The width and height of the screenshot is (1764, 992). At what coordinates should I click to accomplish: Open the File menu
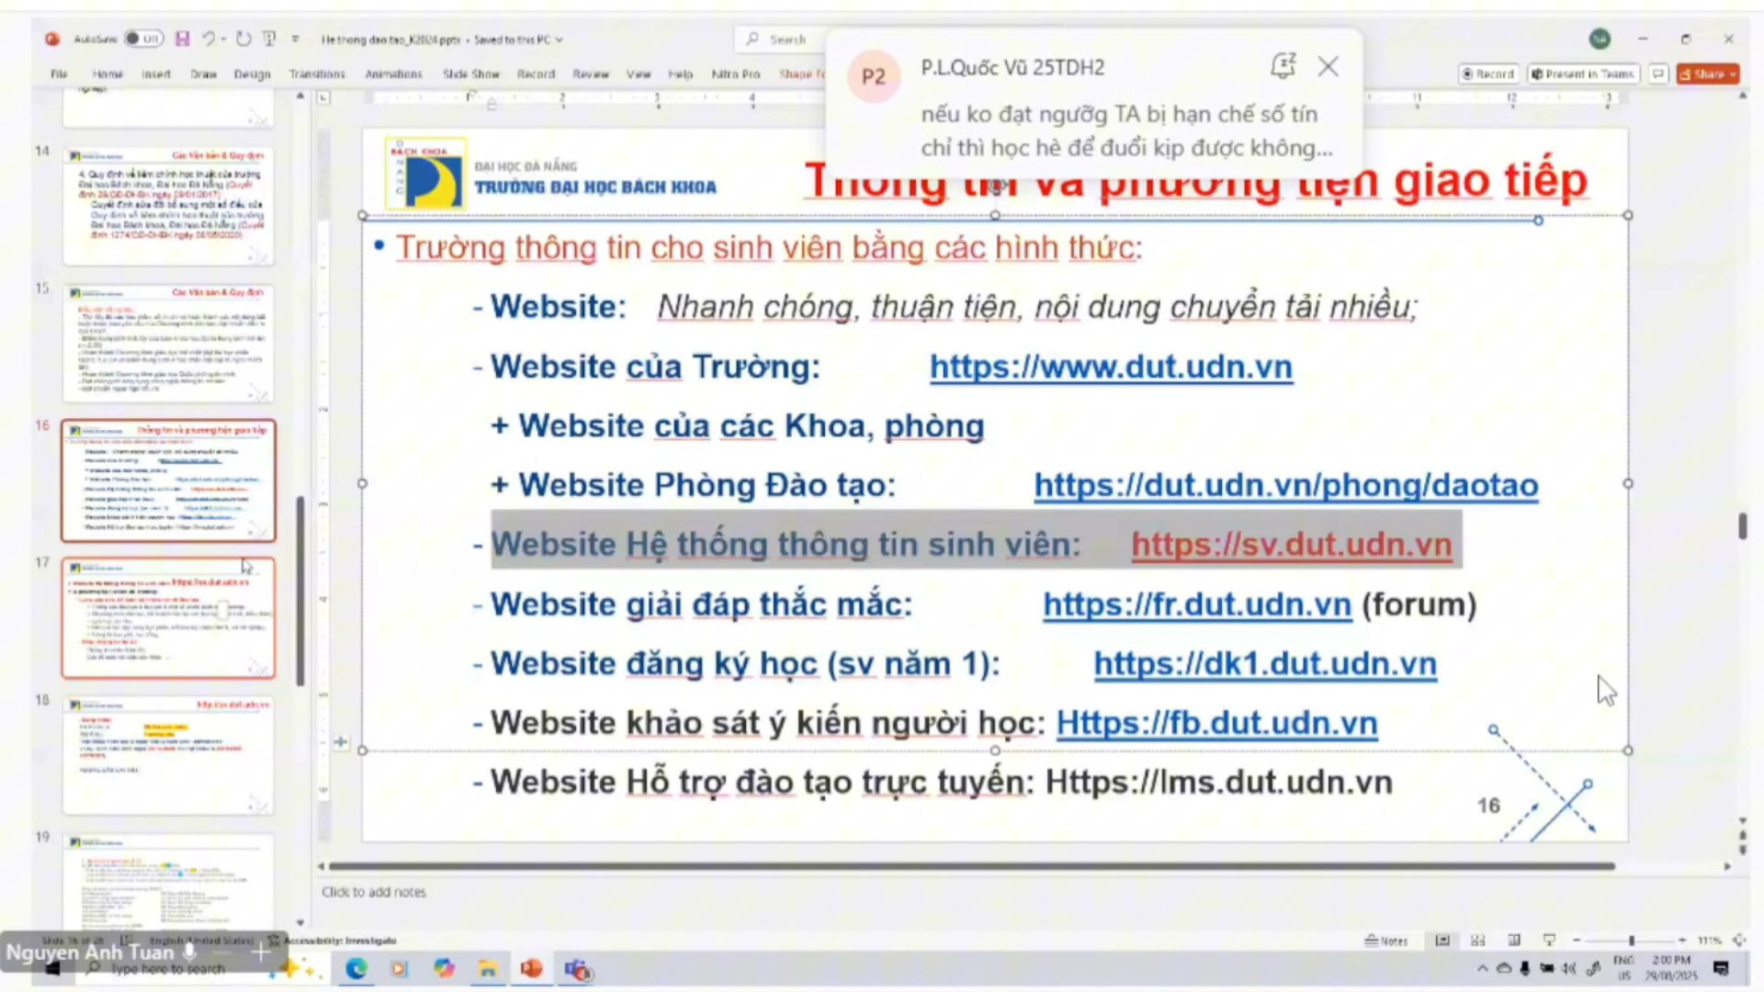59,73
